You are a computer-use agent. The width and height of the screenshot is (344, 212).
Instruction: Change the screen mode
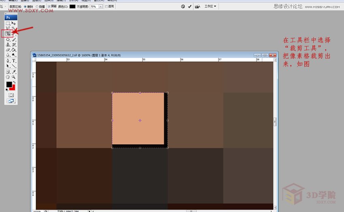11,101
